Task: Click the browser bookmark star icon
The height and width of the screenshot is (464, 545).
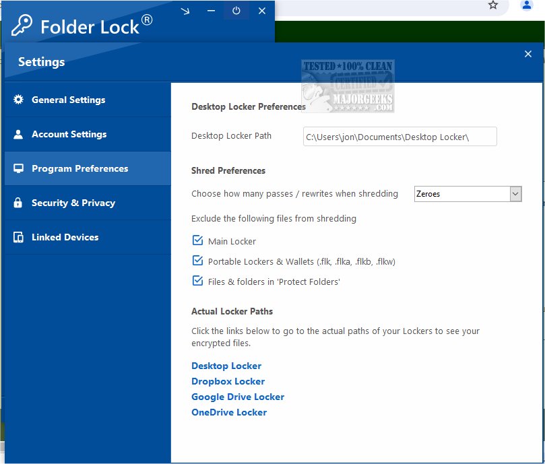Action: 493,5
